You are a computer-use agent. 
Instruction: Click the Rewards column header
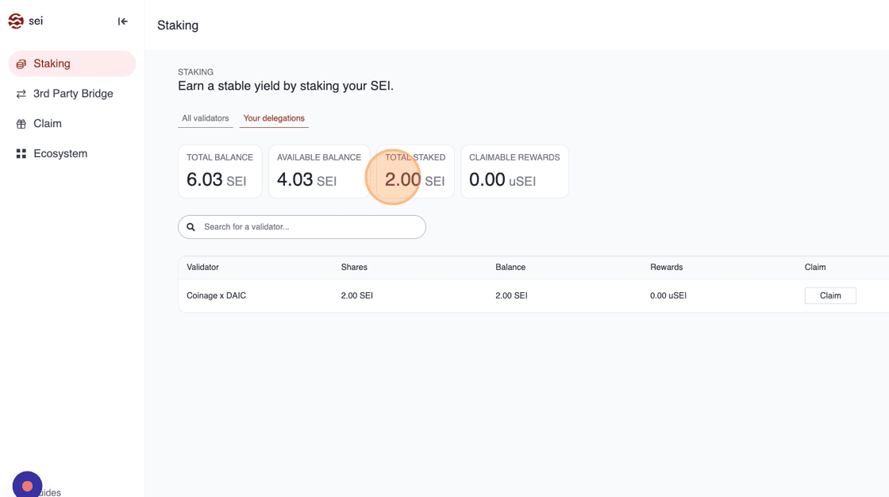(x=666, y=268)
